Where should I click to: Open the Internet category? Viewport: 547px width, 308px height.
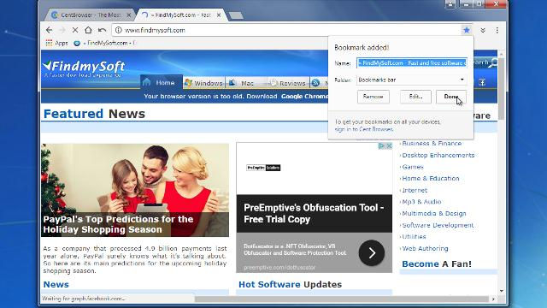[415, 190]
